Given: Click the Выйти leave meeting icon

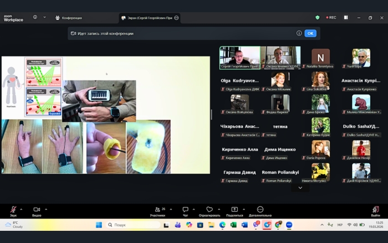Looking at the screenshot, I should [375, 210].
